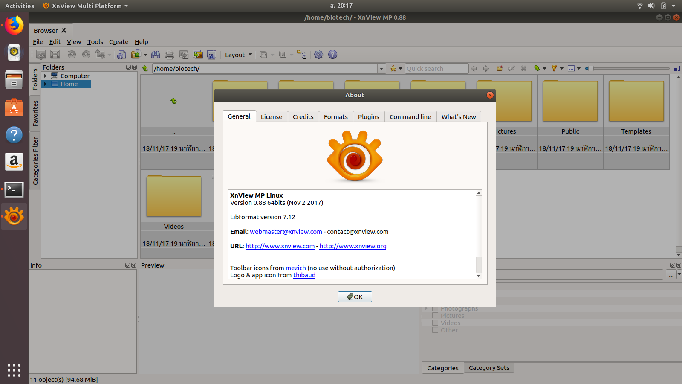
Task: Click the Amazon icon in the dock
Action: pyautogui.click(x=14, y=162)
